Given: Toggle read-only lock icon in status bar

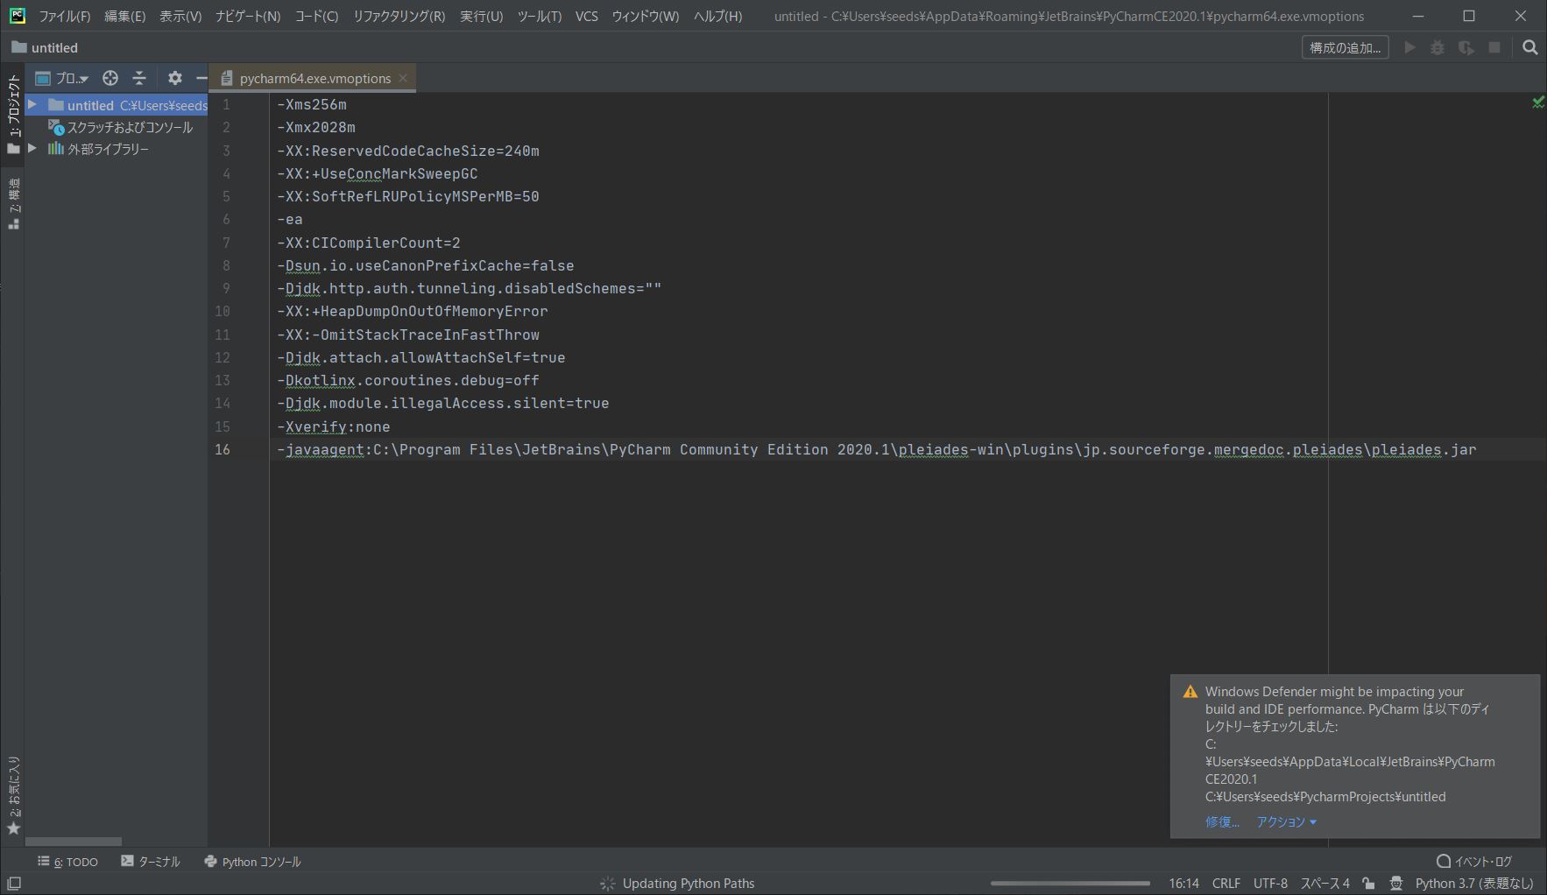Looking at the screenshot, I should [1368, 884].
